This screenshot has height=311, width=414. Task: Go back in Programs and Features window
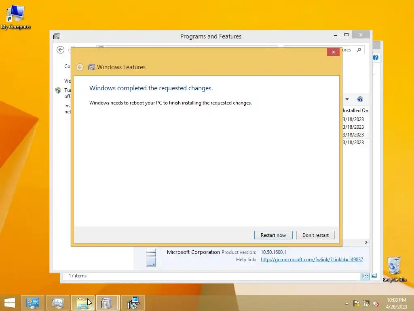pyautogui.click(x=61, y=50)
